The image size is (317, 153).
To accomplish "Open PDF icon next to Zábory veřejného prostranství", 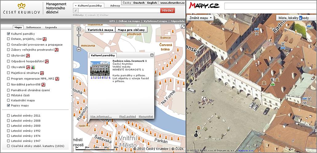I will [x=56, y=50].
